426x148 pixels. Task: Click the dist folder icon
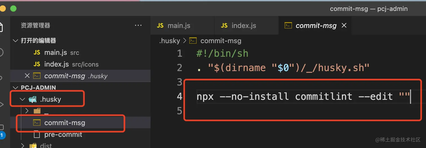(x=33, y=146)
